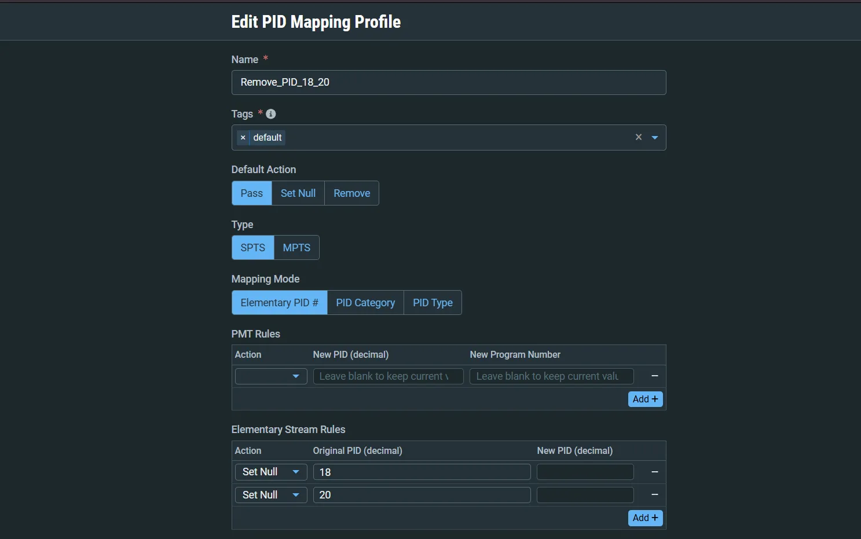Image resolution: width=861 pixels, height=539 pixels.
Task: Click the New Program Number column header
Action: click(515, 354)
